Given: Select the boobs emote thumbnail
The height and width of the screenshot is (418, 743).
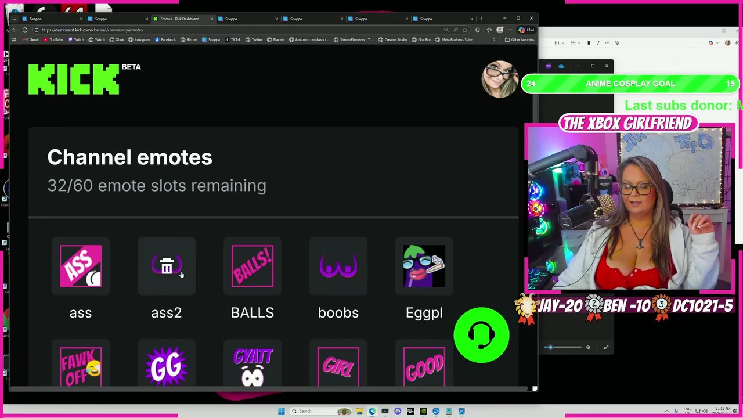Looking at the screenshot, I should [338, 266].
